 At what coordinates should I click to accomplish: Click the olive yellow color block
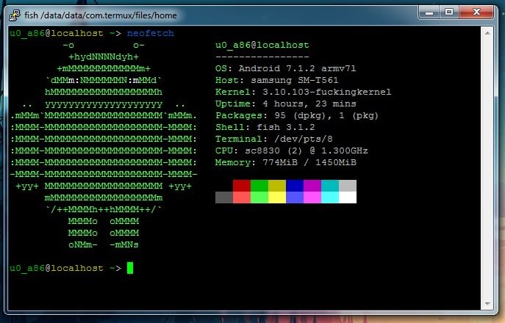click(277, 186)
